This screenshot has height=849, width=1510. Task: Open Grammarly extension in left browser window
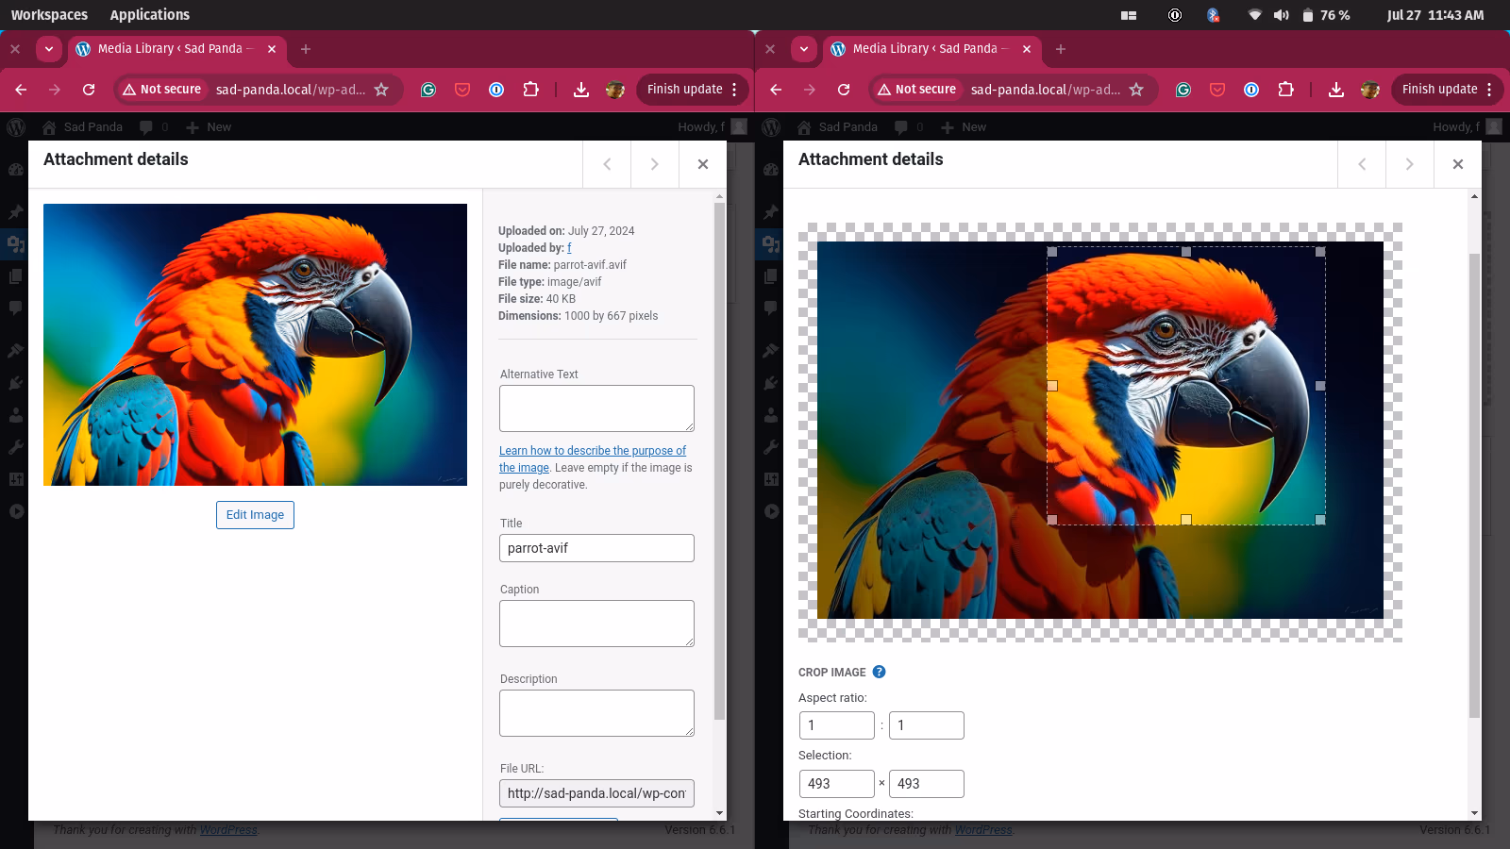(x=428, y=90)
